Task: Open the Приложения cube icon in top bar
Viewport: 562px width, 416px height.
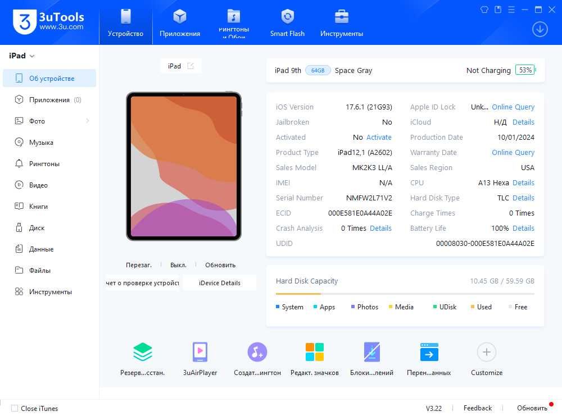Action: [x=180, y=16]
